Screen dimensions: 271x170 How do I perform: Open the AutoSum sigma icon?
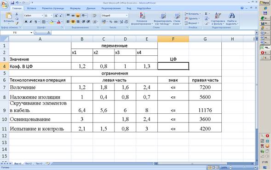point(206,14)
